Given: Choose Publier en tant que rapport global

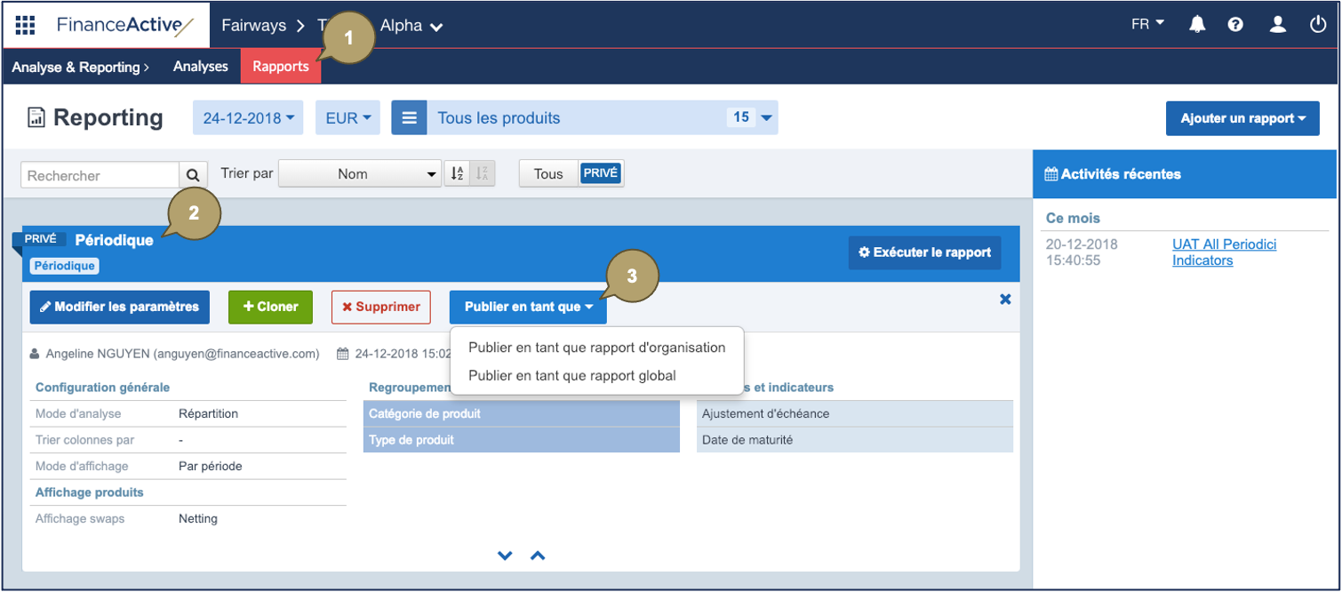Looking at the screenshot, I should coord(571,375).
